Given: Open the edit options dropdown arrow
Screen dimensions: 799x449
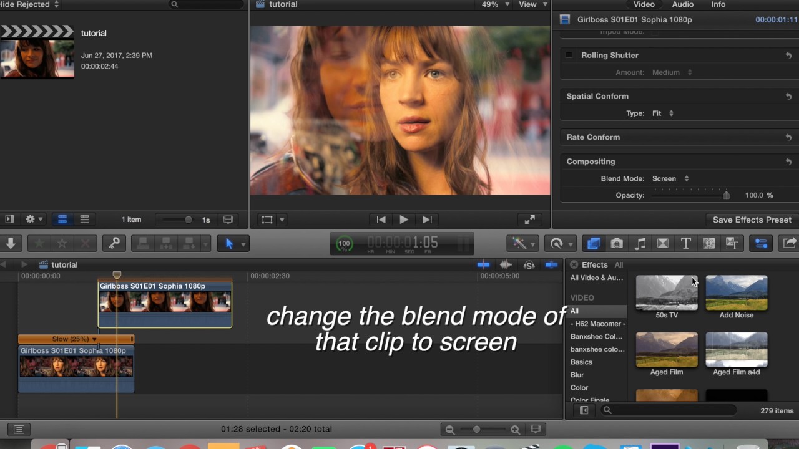Looking at the screenshot, I should [205, 244].
